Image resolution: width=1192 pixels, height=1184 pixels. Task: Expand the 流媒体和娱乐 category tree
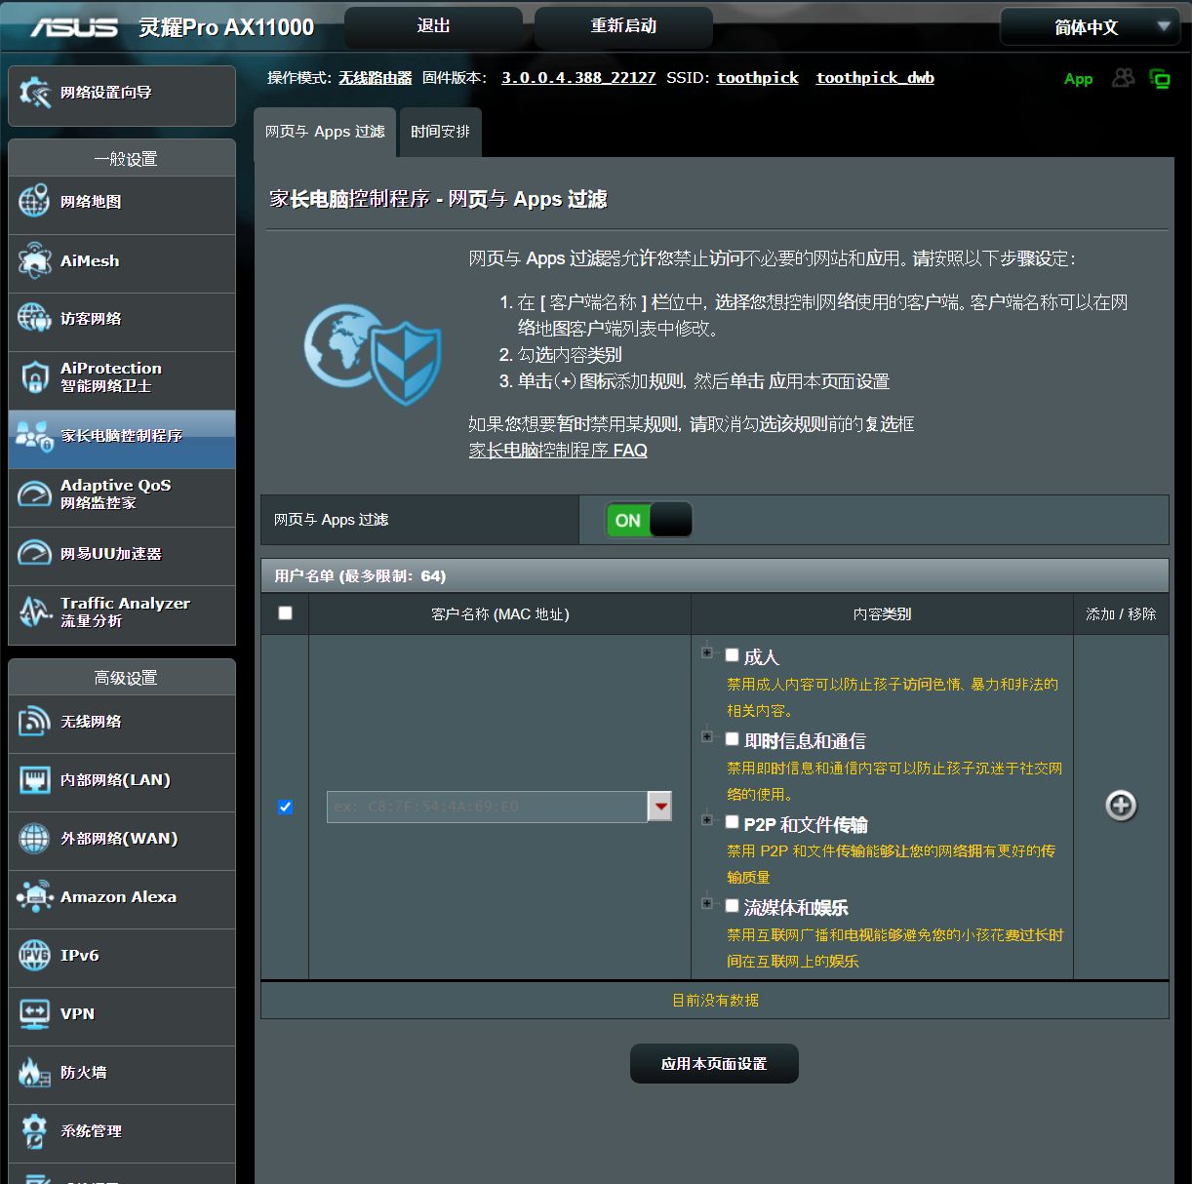[x=706, y=903]
